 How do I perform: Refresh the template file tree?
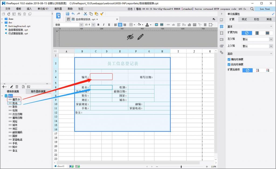[9, 14]
